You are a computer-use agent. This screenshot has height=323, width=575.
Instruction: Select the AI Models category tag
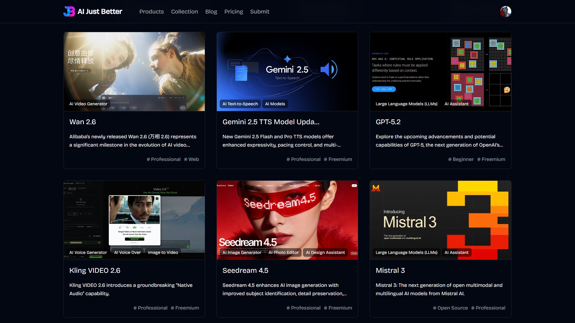pos(275,104)
